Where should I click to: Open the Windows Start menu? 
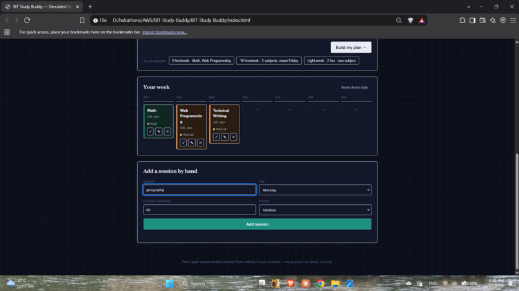point(170,283)
